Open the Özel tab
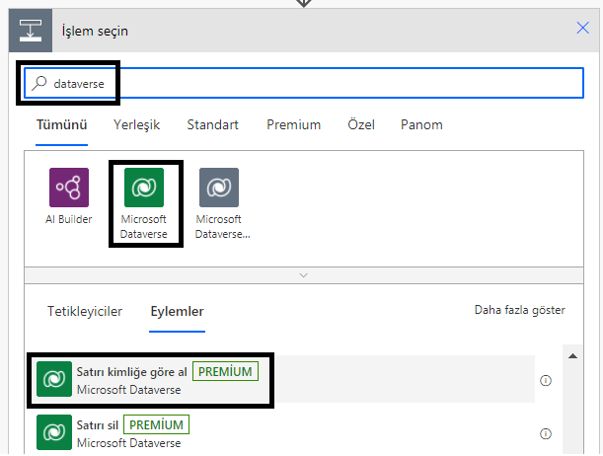The width and height of the screenshot is (603, 456). 361,125
